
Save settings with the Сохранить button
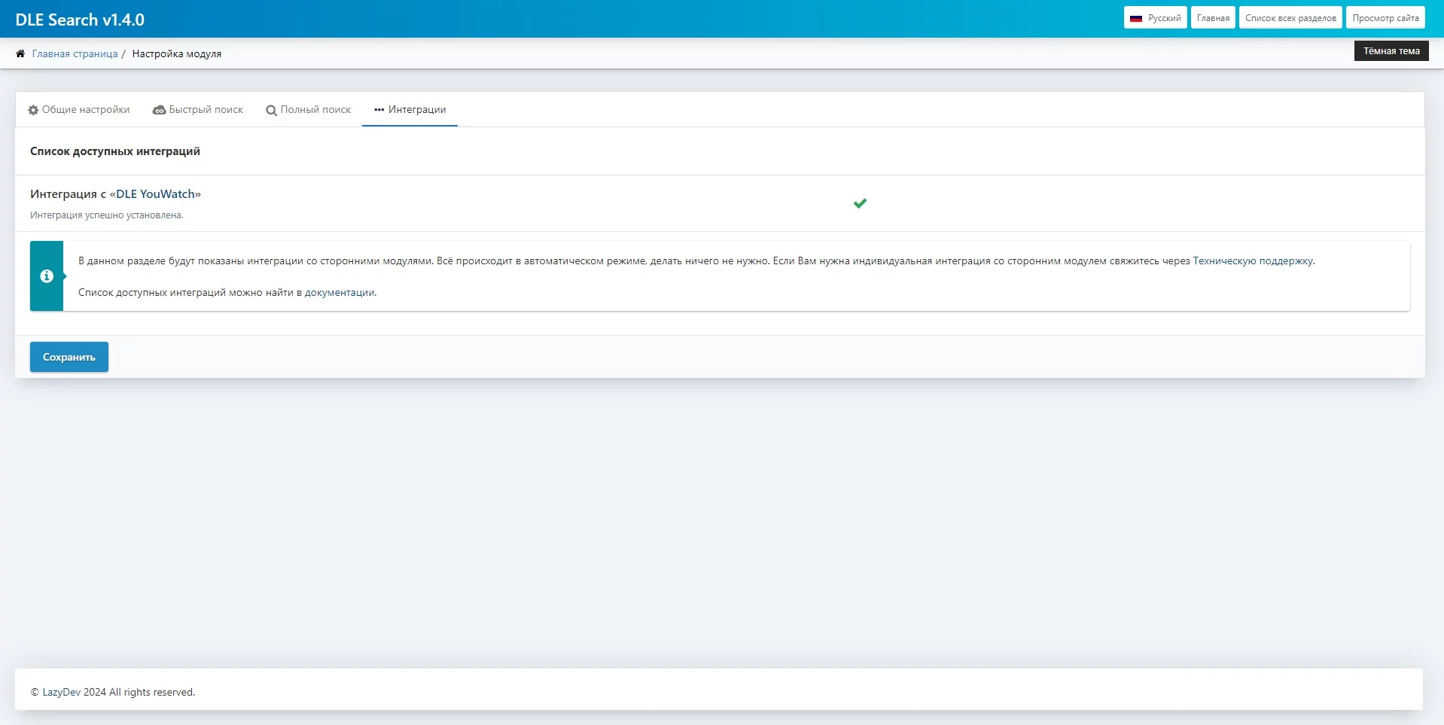69,357
